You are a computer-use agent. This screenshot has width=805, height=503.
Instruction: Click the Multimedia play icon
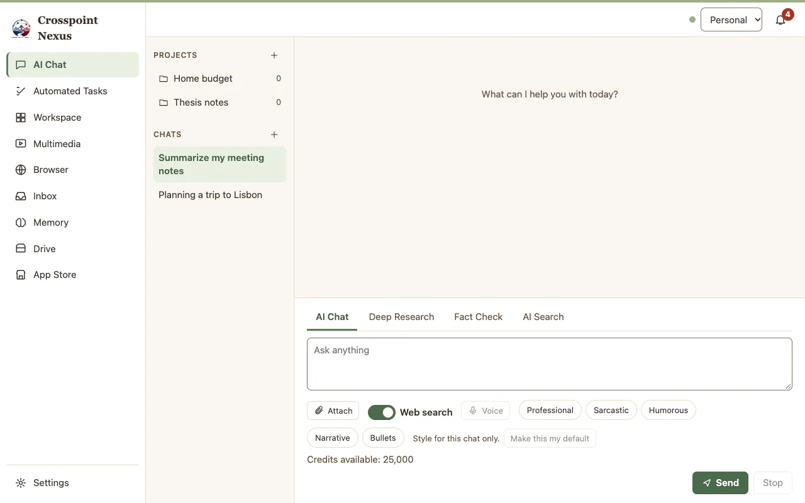21,144
